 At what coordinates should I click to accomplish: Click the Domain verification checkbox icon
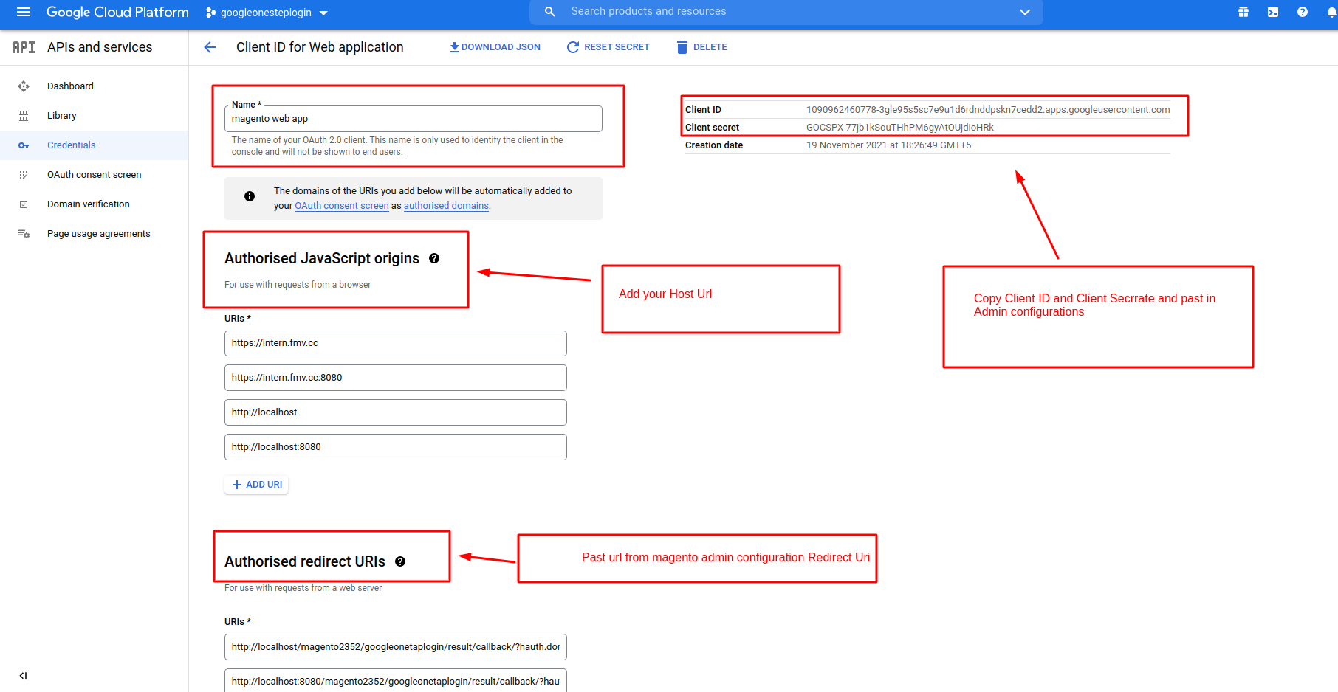[24, 204]
